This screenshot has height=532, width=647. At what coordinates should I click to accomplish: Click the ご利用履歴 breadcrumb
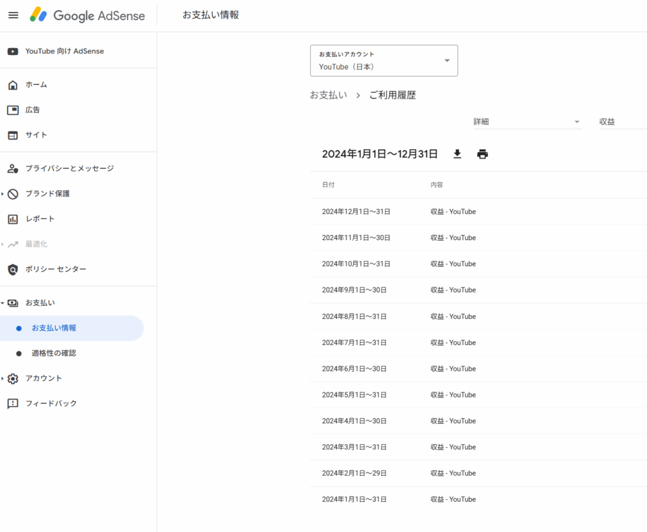(392, 95)
